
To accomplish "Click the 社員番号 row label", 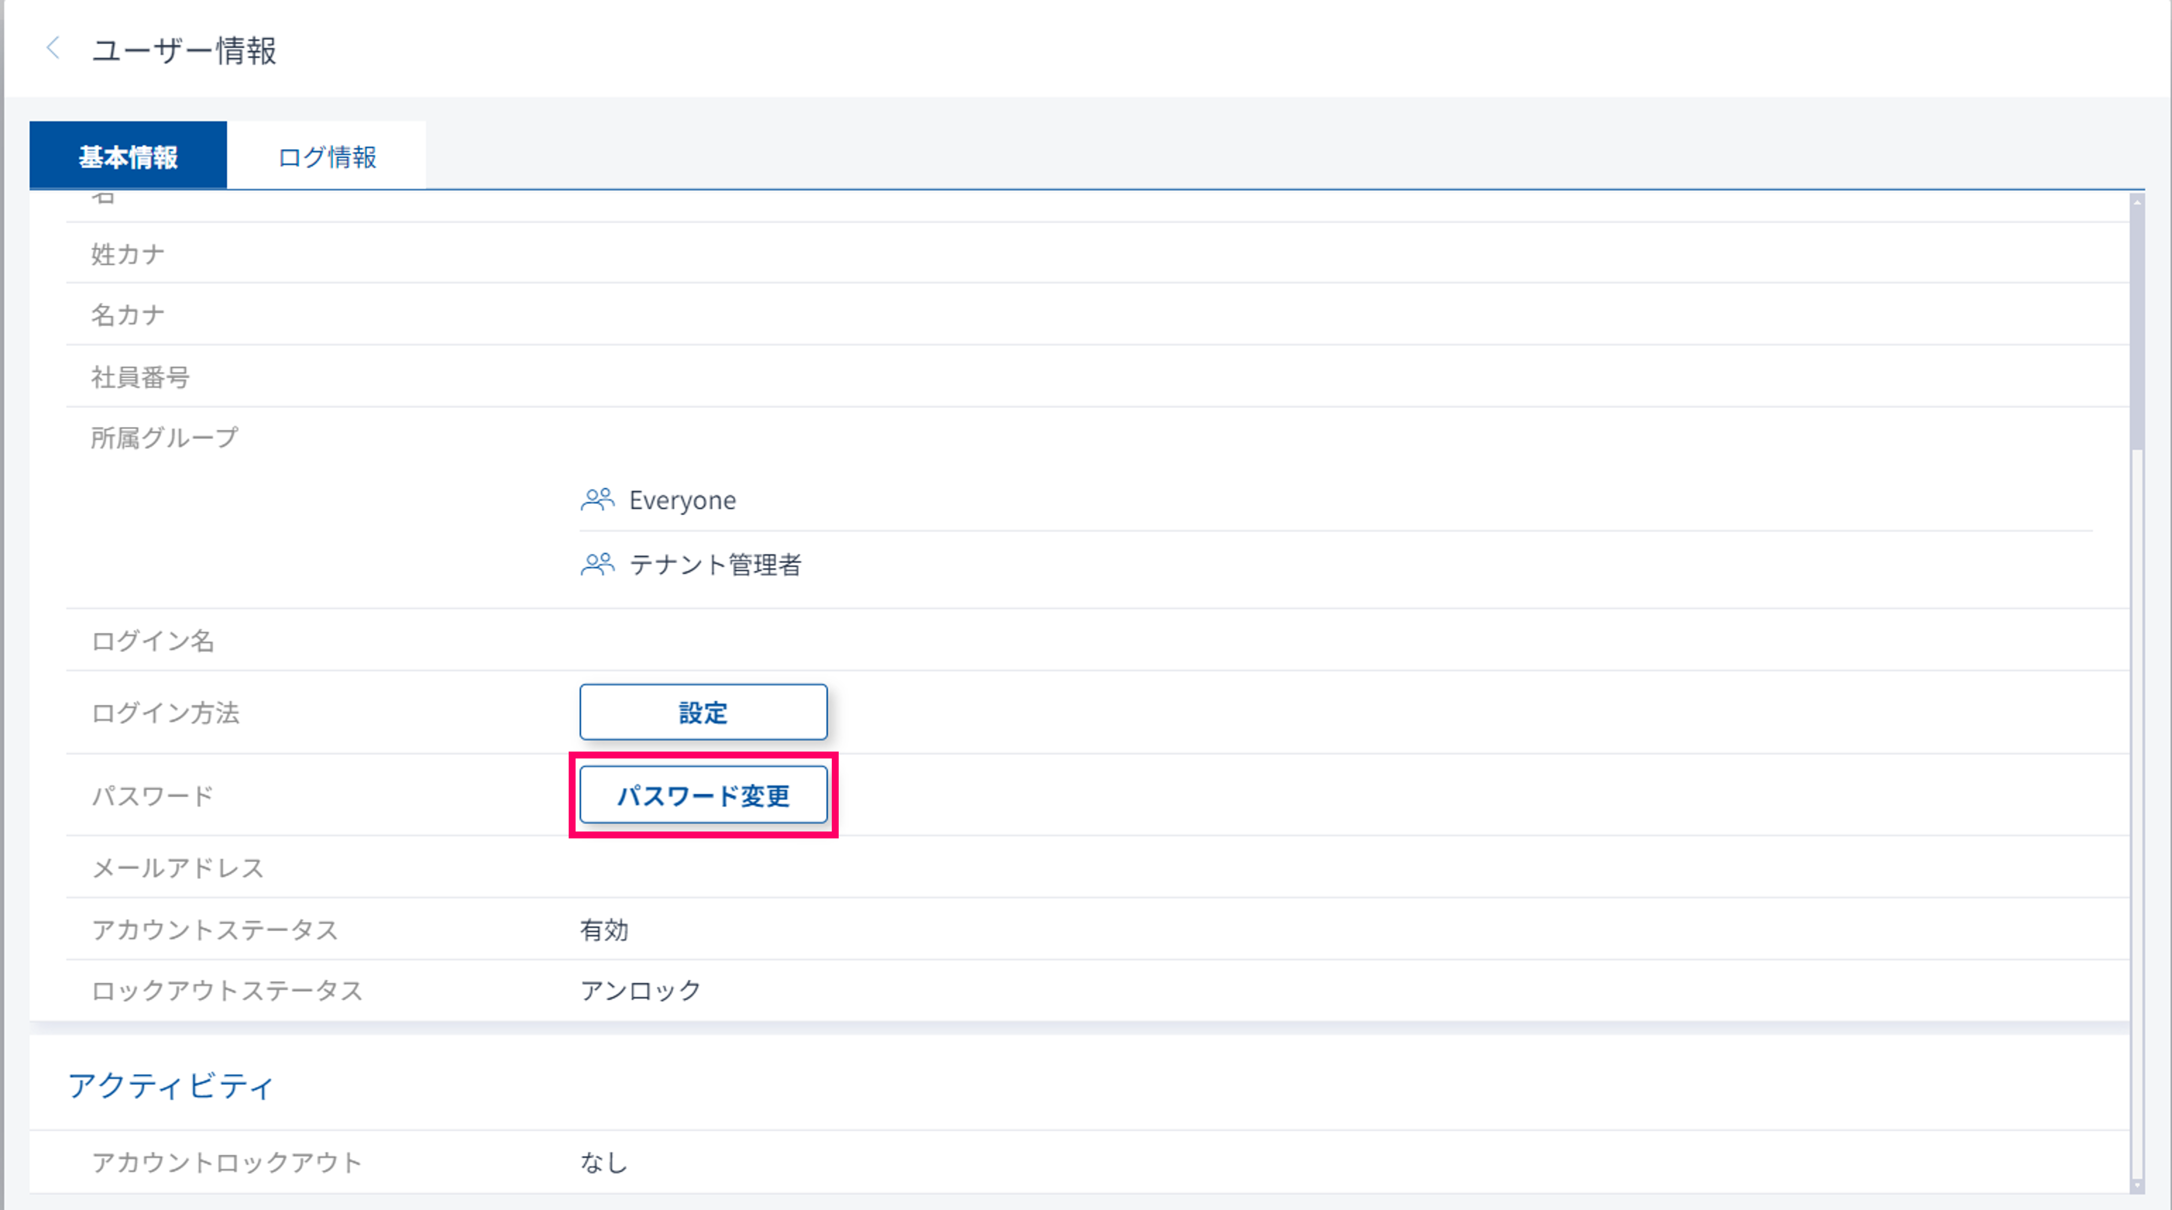I will pos(140,377).
